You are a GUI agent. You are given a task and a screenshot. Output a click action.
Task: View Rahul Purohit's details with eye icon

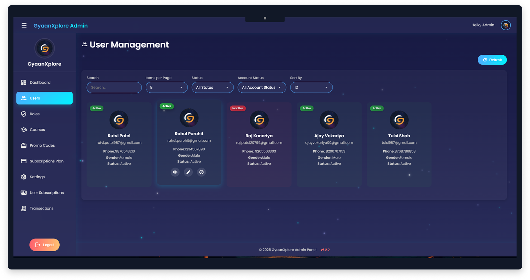pos(175,172)
